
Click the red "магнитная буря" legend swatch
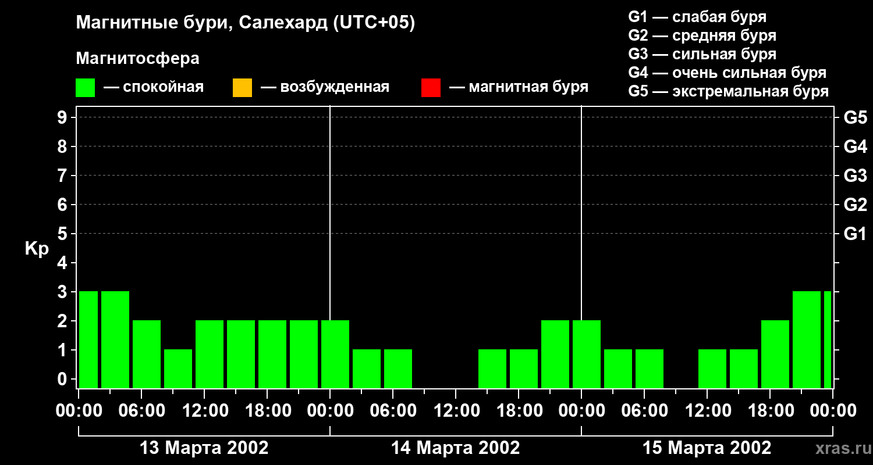tap(431, 88)
